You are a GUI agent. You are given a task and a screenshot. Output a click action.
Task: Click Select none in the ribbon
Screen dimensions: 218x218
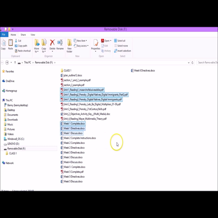point(121,46)
